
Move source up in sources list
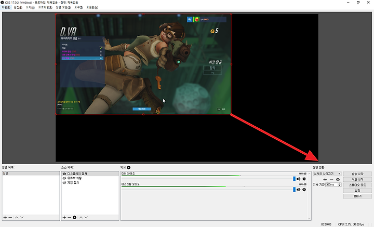(x=81, y=218)
